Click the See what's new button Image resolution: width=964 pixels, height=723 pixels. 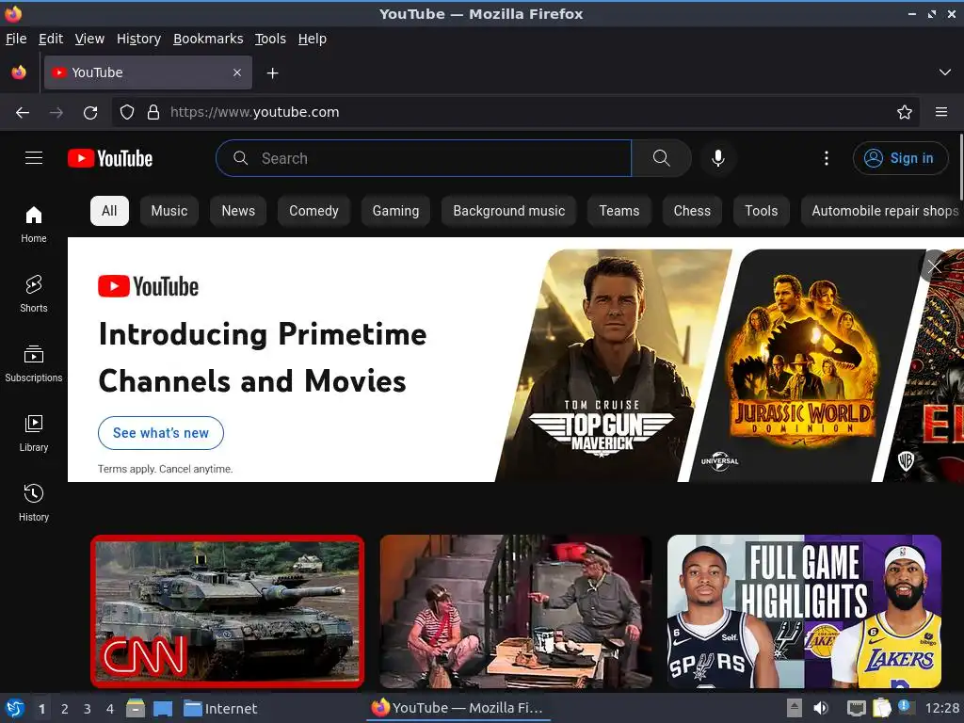[x=160, y=433]
